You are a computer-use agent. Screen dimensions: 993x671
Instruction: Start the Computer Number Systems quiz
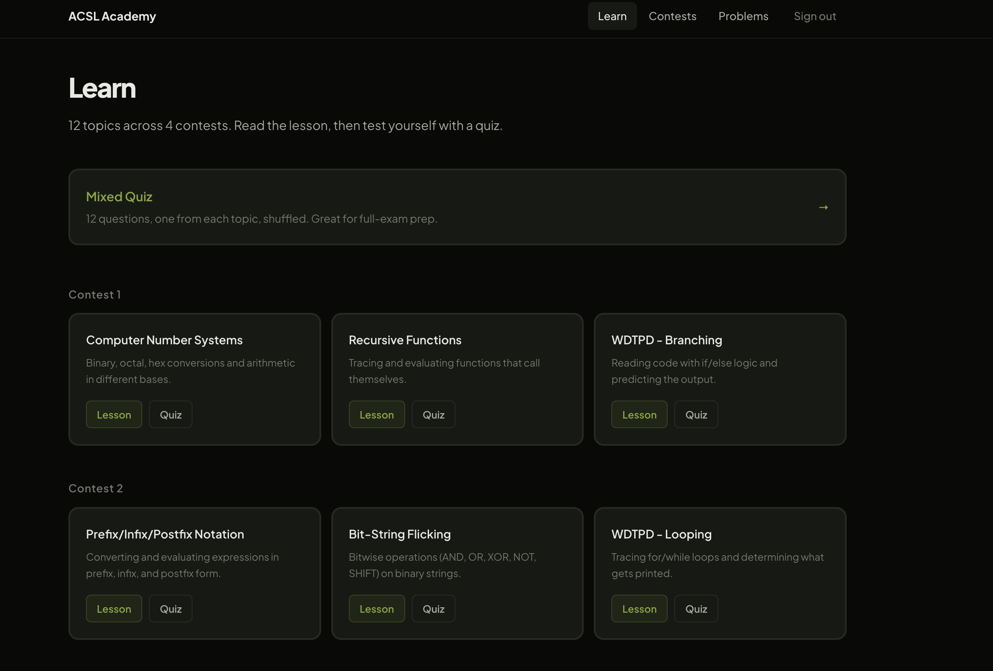pyautogui.click(x=170, y=414)
